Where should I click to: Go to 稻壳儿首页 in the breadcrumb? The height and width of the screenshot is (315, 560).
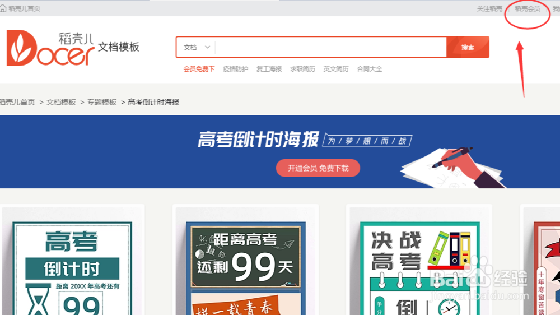coord(17,102)
